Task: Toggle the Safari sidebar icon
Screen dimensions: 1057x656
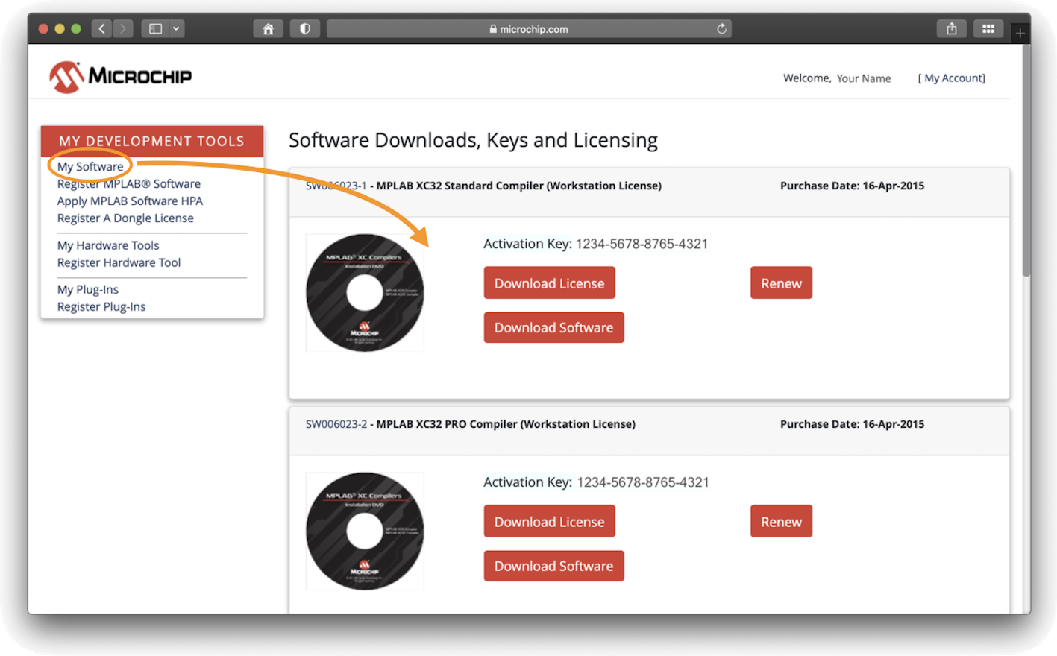Action: click(156, 29)
